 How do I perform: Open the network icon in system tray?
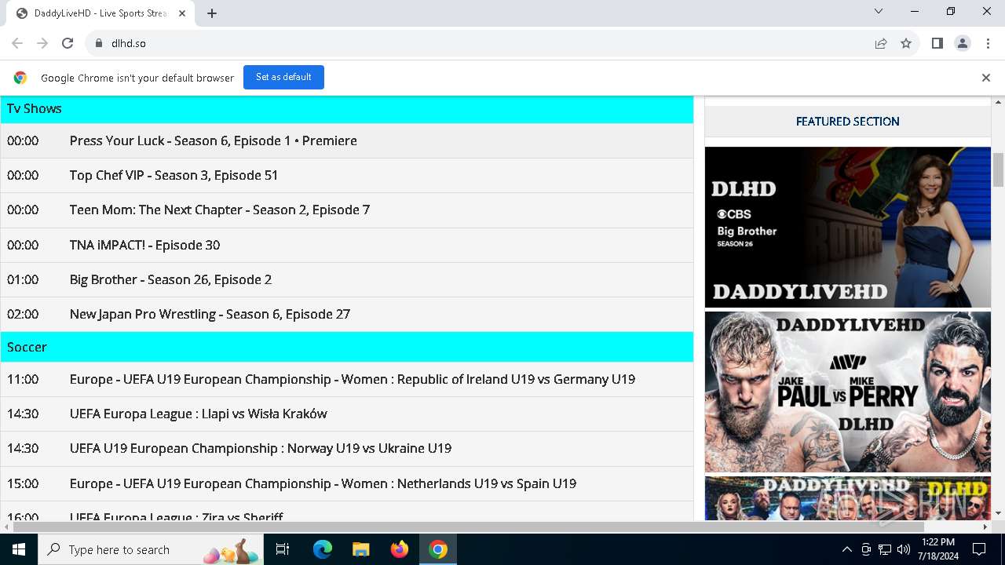tap(885, 549)
